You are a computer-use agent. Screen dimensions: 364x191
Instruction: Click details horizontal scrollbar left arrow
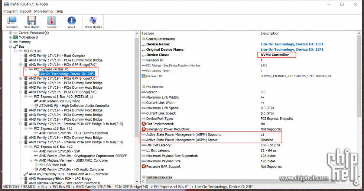(143, 181)
